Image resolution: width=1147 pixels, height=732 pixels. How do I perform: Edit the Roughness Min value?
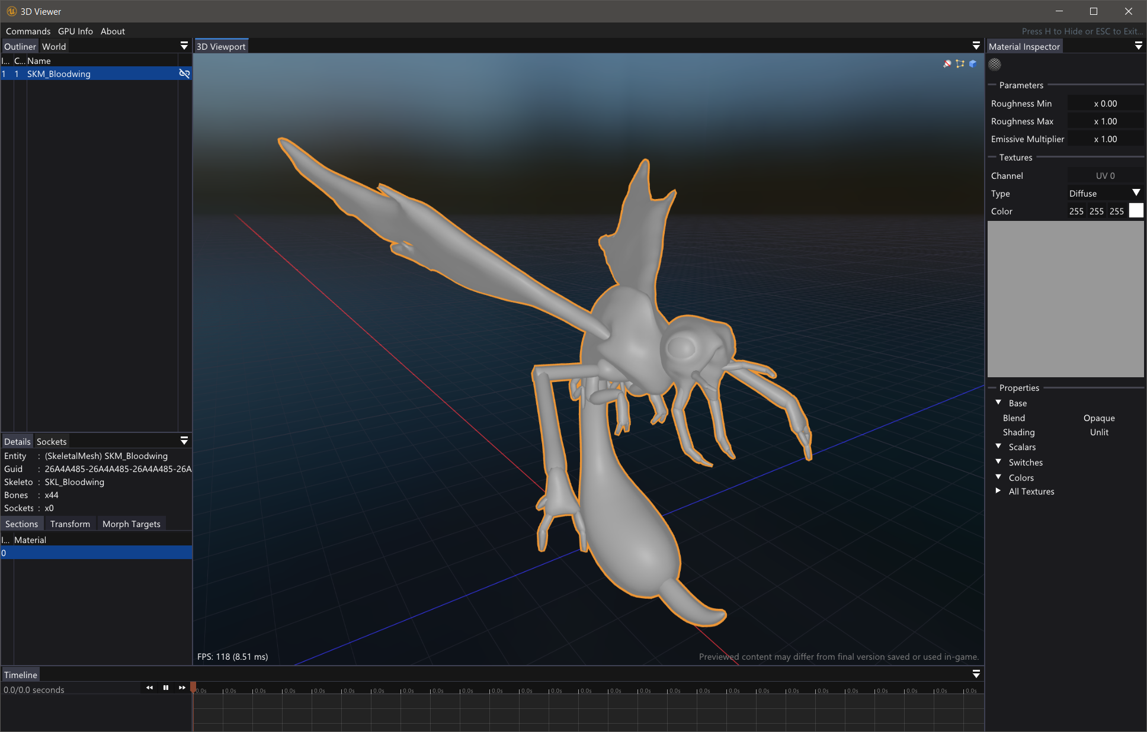point(1106,103)
